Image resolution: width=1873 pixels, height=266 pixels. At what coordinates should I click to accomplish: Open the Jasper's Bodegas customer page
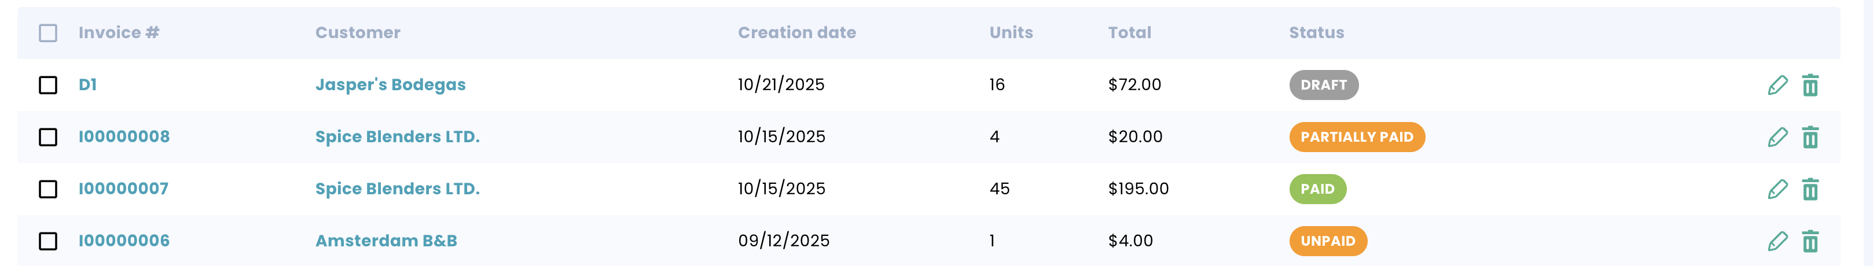(391, 85)
